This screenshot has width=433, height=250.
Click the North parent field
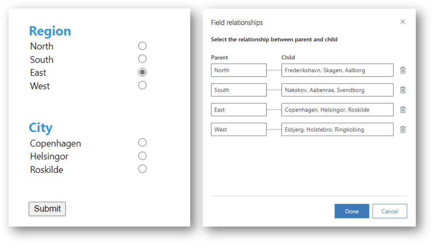point(239,70)
